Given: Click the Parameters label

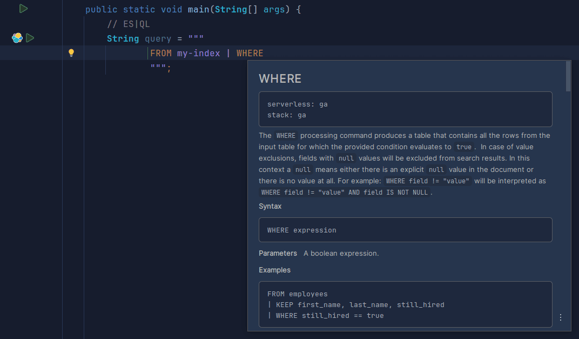Looking at the screenshot, I should [278, 253].
